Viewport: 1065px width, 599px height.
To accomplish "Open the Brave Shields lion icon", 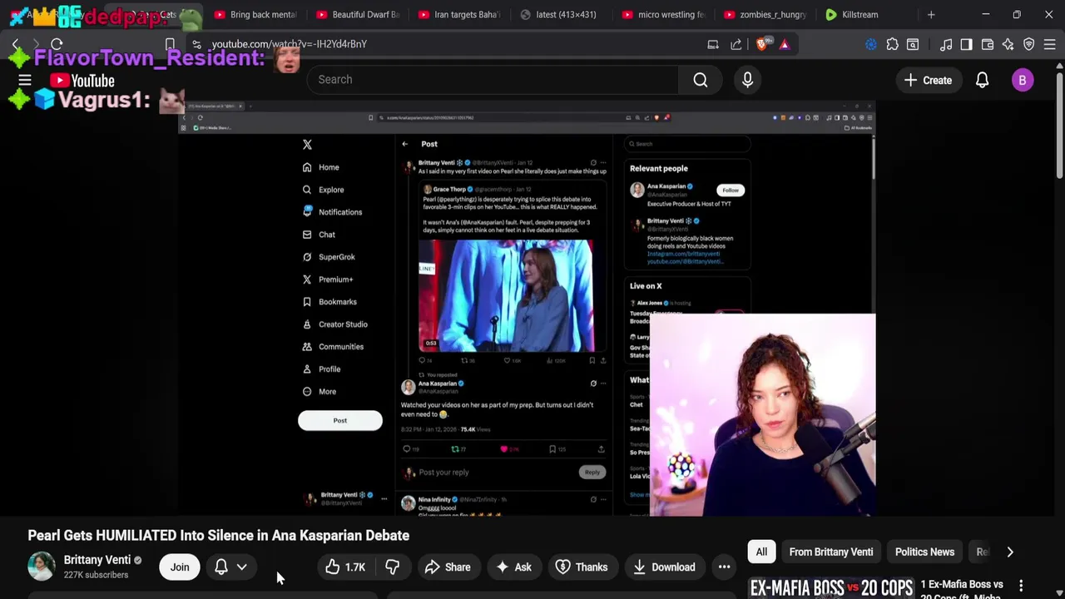I will point(761,44).
